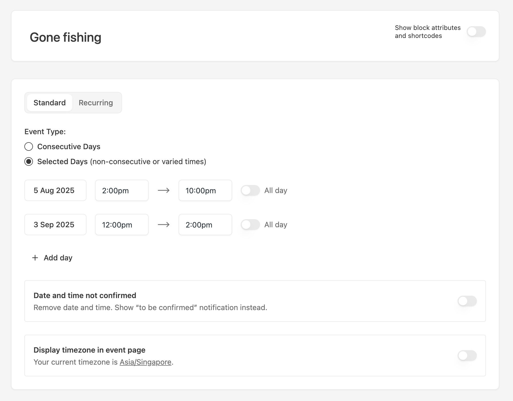Click the Gone fishing title

(65, 37)
